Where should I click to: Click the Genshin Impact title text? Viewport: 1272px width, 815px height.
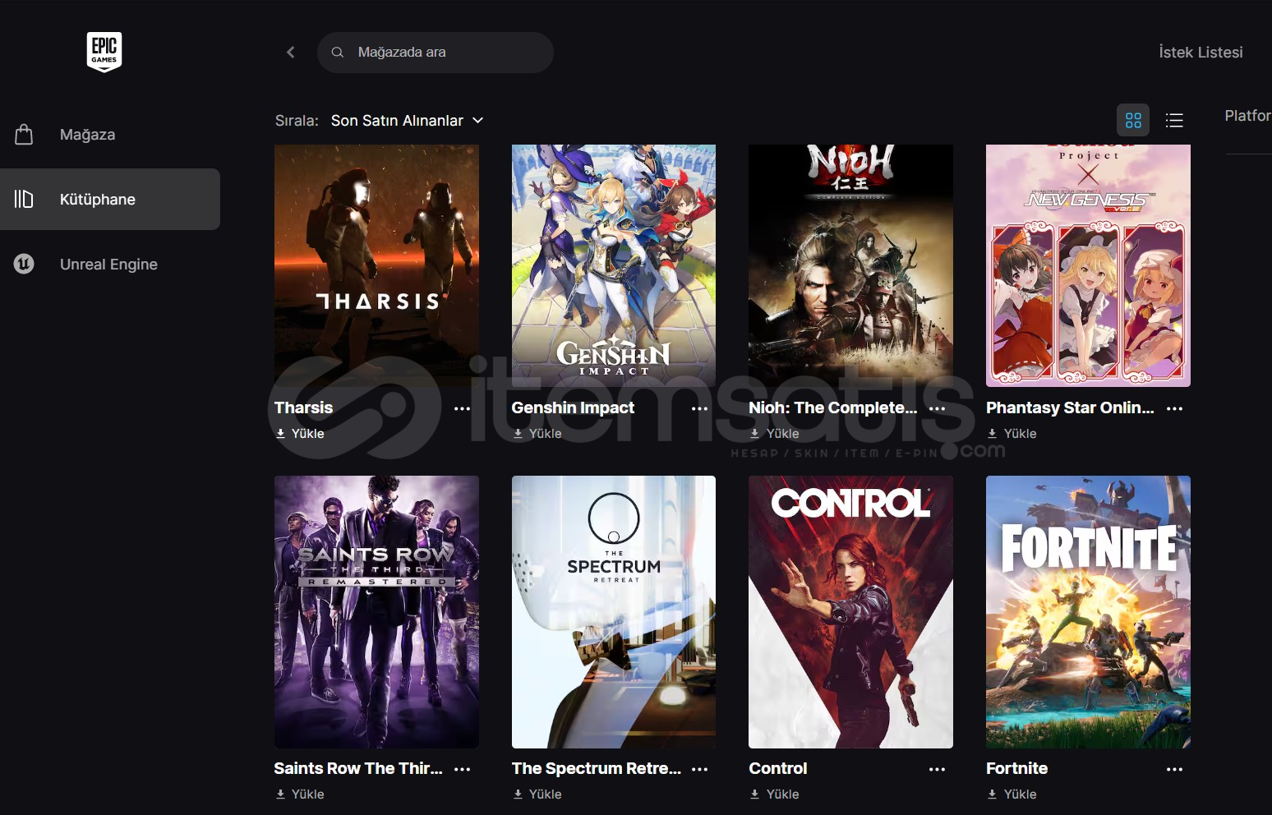click(573, 407)
